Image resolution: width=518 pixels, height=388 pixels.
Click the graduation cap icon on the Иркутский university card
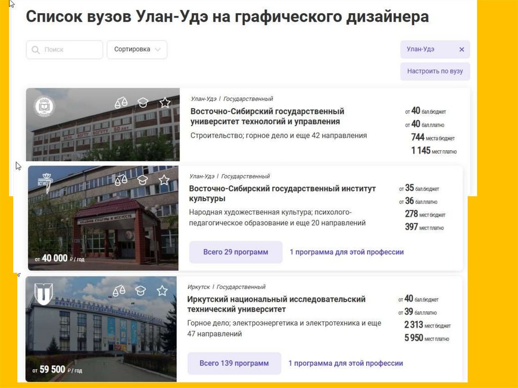141,291
